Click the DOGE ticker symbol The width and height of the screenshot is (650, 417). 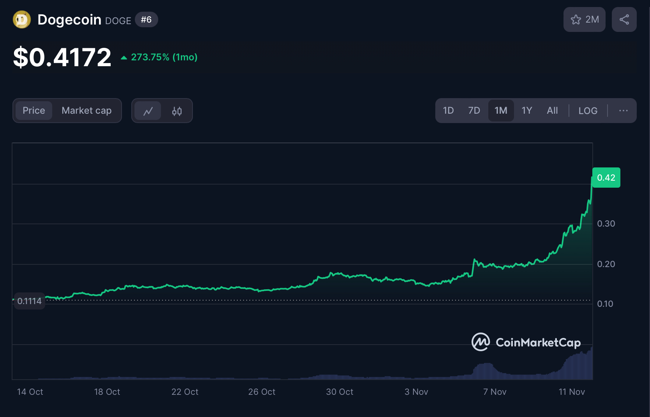[118, 21]
